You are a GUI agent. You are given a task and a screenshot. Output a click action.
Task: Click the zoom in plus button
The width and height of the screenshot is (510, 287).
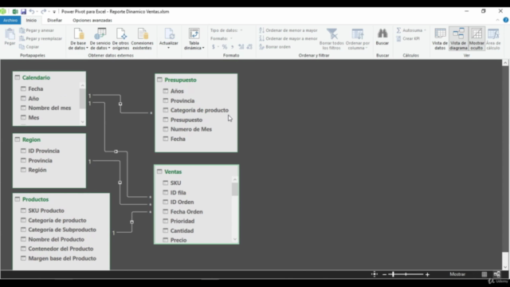pos(427,274)
